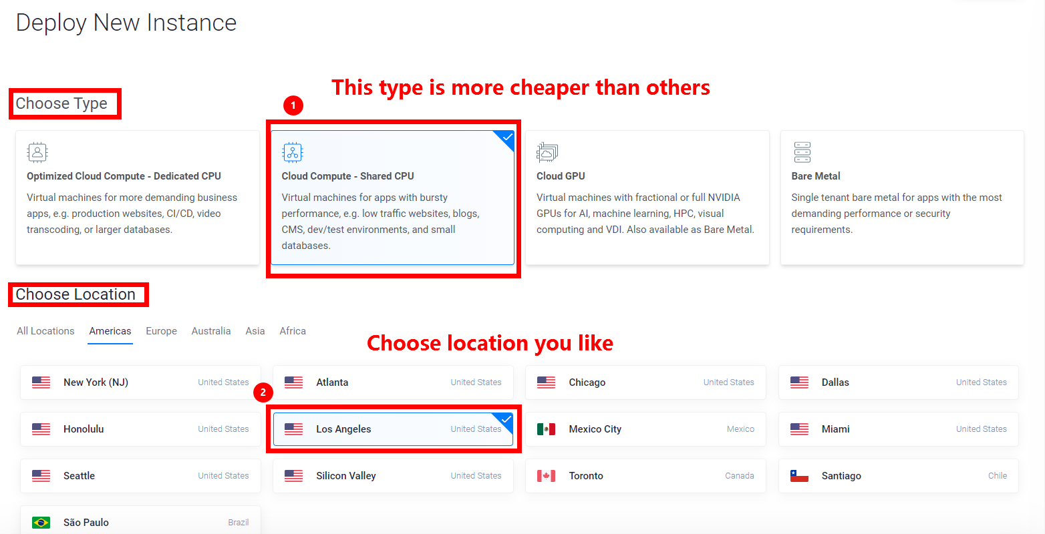The width and height of the screenshot is (1045, 534).
Task: Show the Asia locations tab
Action: tap(255, 331)
